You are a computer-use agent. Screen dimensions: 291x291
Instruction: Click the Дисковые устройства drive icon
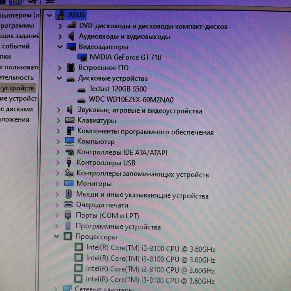(71, 79)
